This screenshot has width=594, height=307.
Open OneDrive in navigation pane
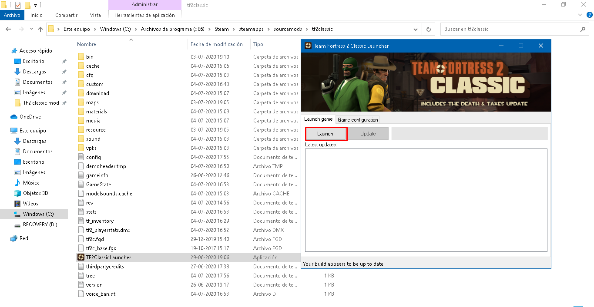pos(30,117)
